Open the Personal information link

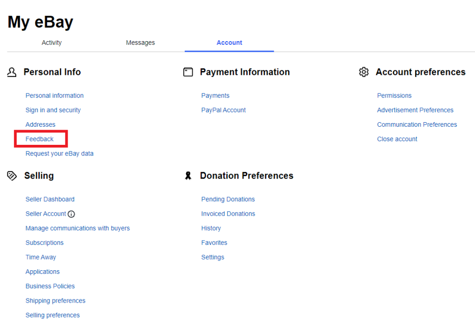[x=55, y=96]
